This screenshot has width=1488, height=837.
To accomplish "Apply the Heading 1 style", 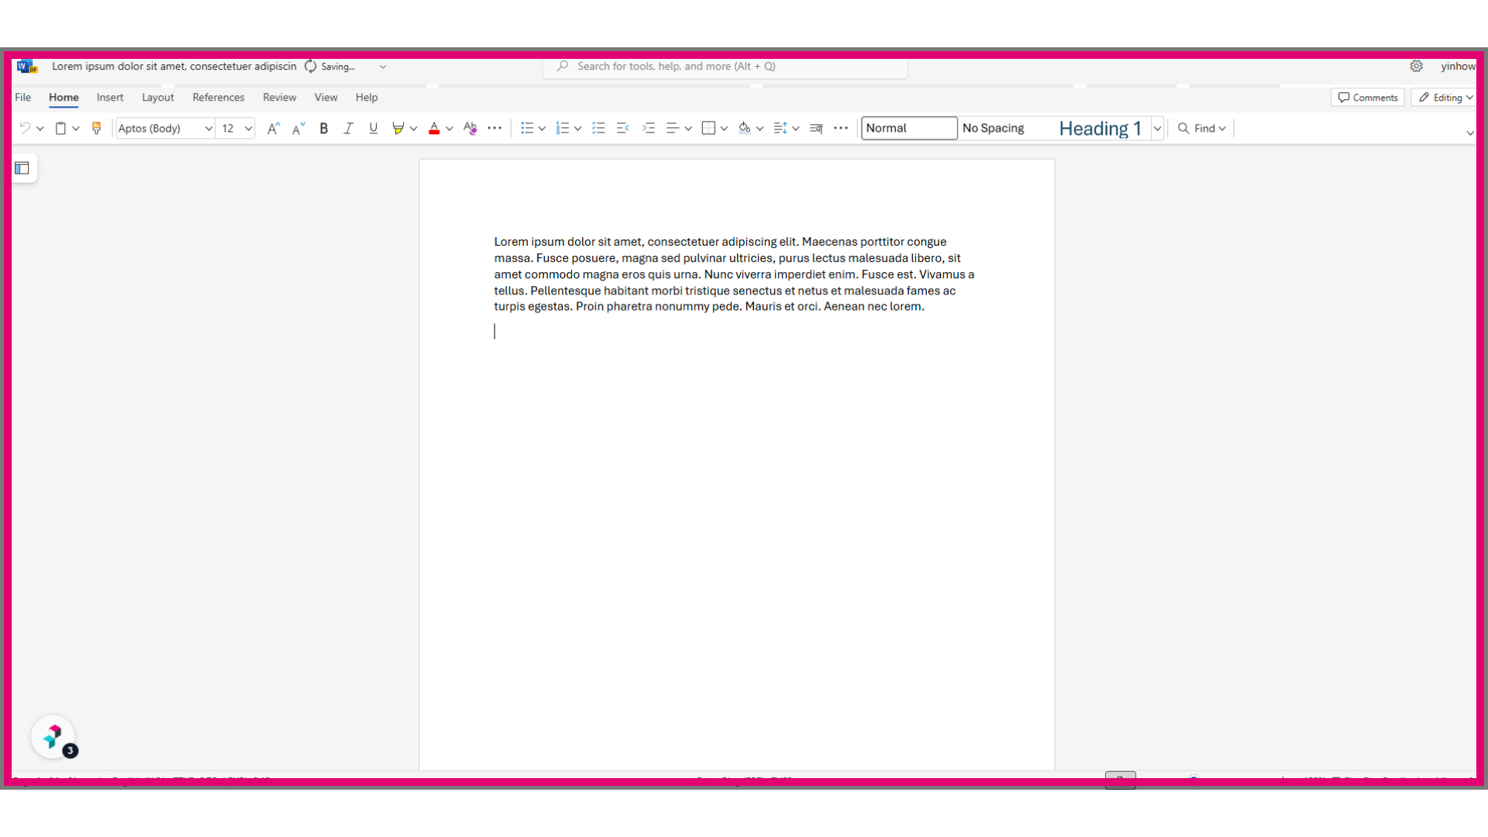I will point(1100,129).
